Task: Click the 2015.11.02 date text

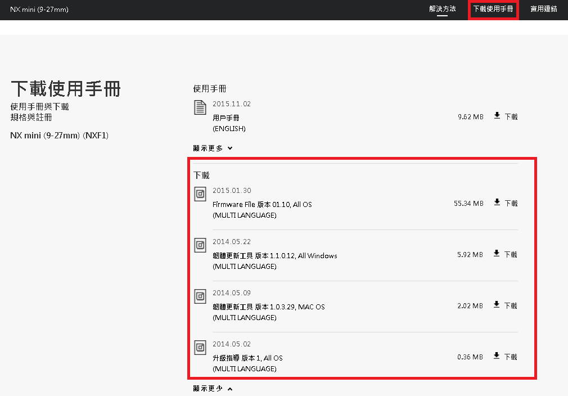Action: 232,104
